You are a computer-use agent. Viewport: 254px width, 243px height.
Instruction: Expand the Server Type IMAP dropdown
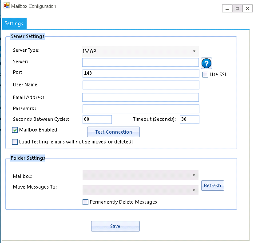pos(140,51)
